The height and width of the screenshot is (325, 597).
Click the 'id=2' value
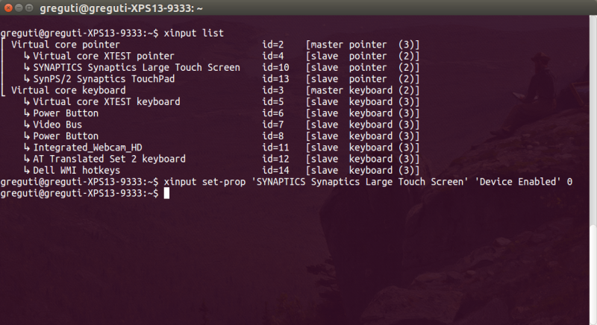(273, 45)
